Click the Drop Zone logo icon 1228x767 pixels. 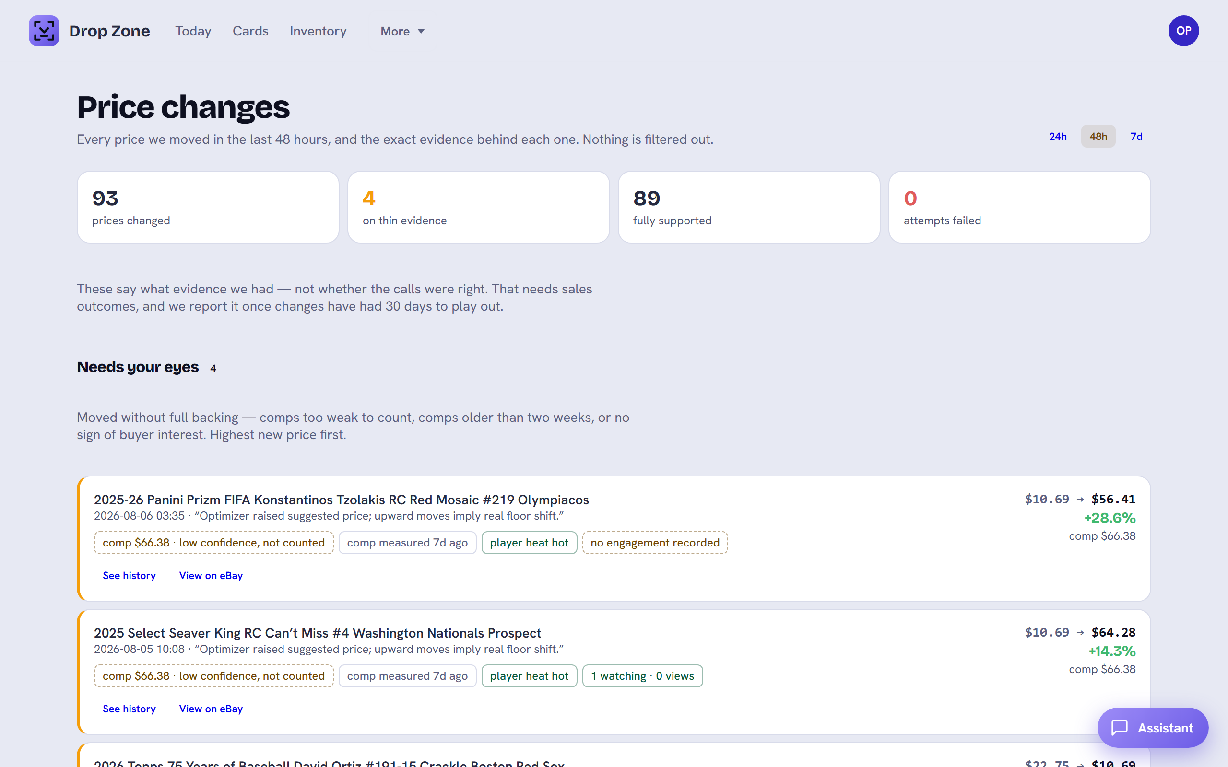(44, 30)
